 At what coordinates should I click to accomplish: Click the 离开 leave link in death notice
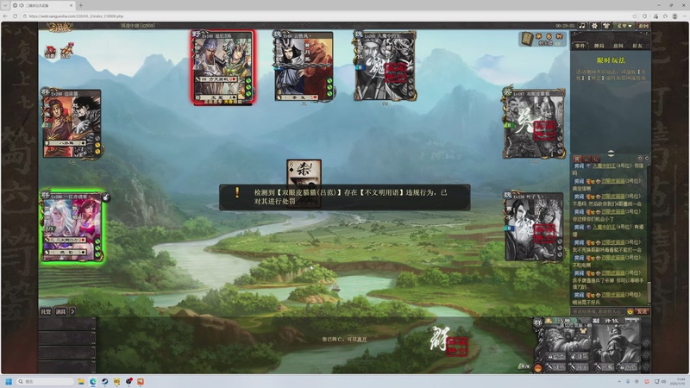point(361,340)
